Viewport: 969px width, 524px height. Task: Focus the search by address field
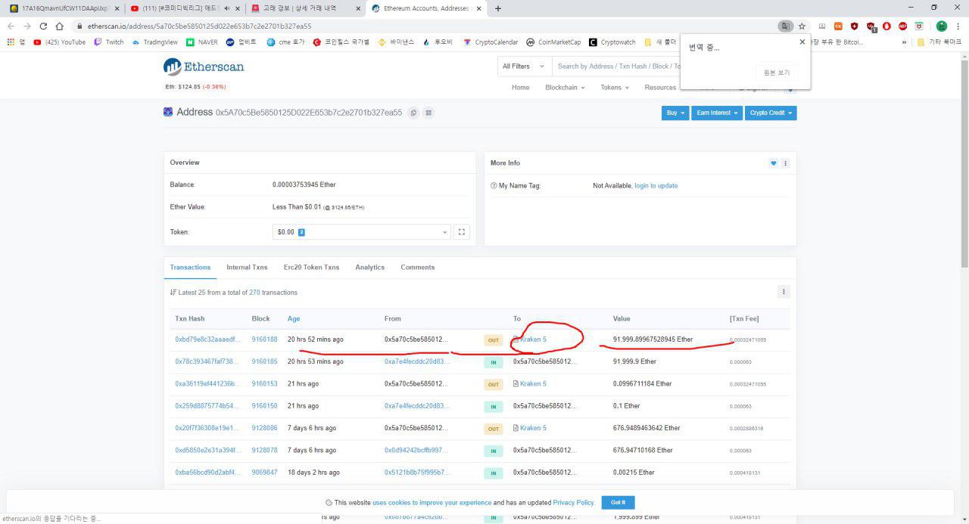pyautogui.click(x=618, y=67)
